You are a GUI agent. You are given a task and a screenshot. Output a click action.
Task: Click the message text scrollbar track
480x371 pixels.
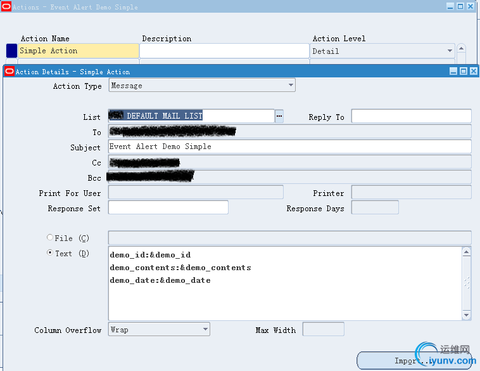tap(466, 283)
